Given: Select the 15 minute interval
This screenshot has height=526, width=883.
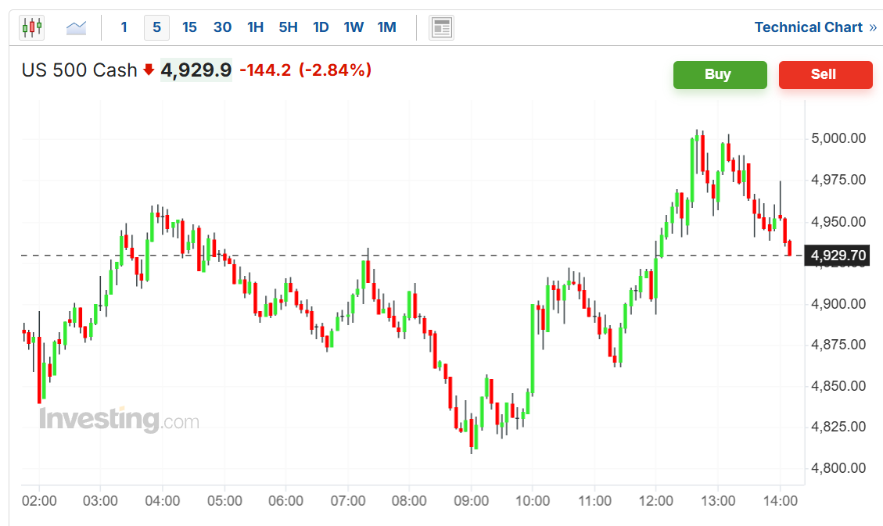Looking at the screenshot, I should pos(189,27).
